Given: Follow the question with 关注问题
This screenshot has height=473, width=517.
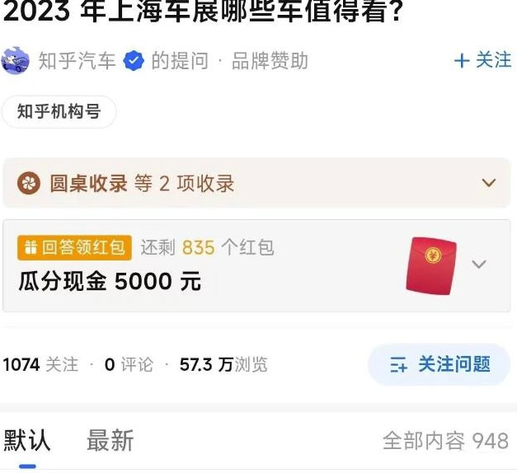Looking at the screenshot, I should tap(438, 364).
